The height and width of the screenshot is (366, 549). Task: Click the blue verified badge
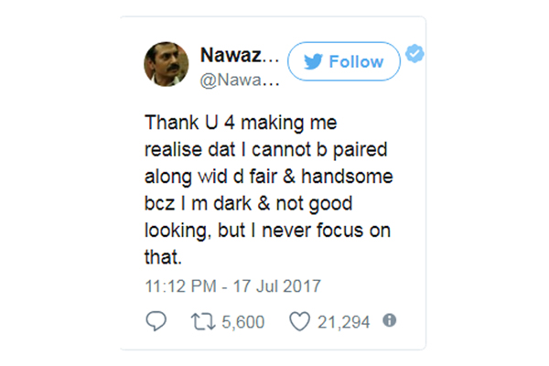pos(414,54)
